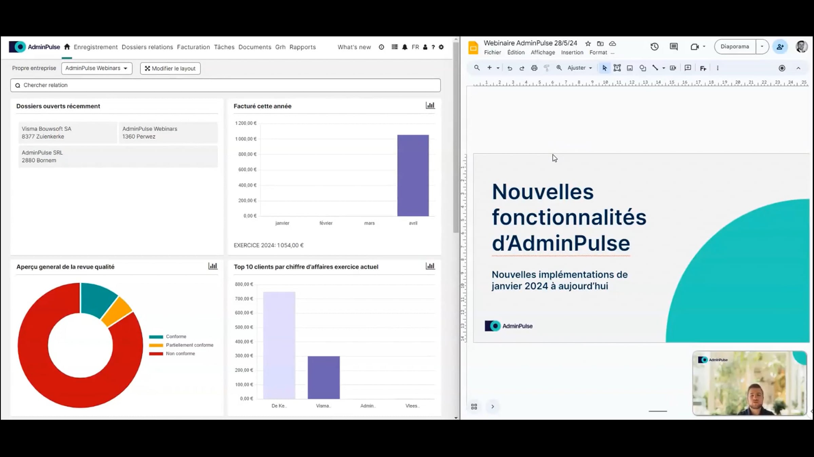Open the Facturation menu
This screenshot has width=814, height=457.
(x=193, y=47)
